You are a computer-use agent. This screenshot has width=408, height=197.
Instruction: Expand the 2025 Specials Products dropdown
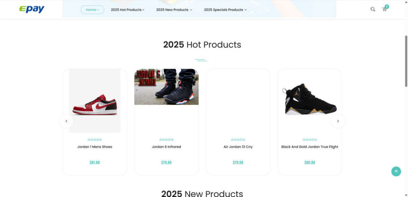226,10
